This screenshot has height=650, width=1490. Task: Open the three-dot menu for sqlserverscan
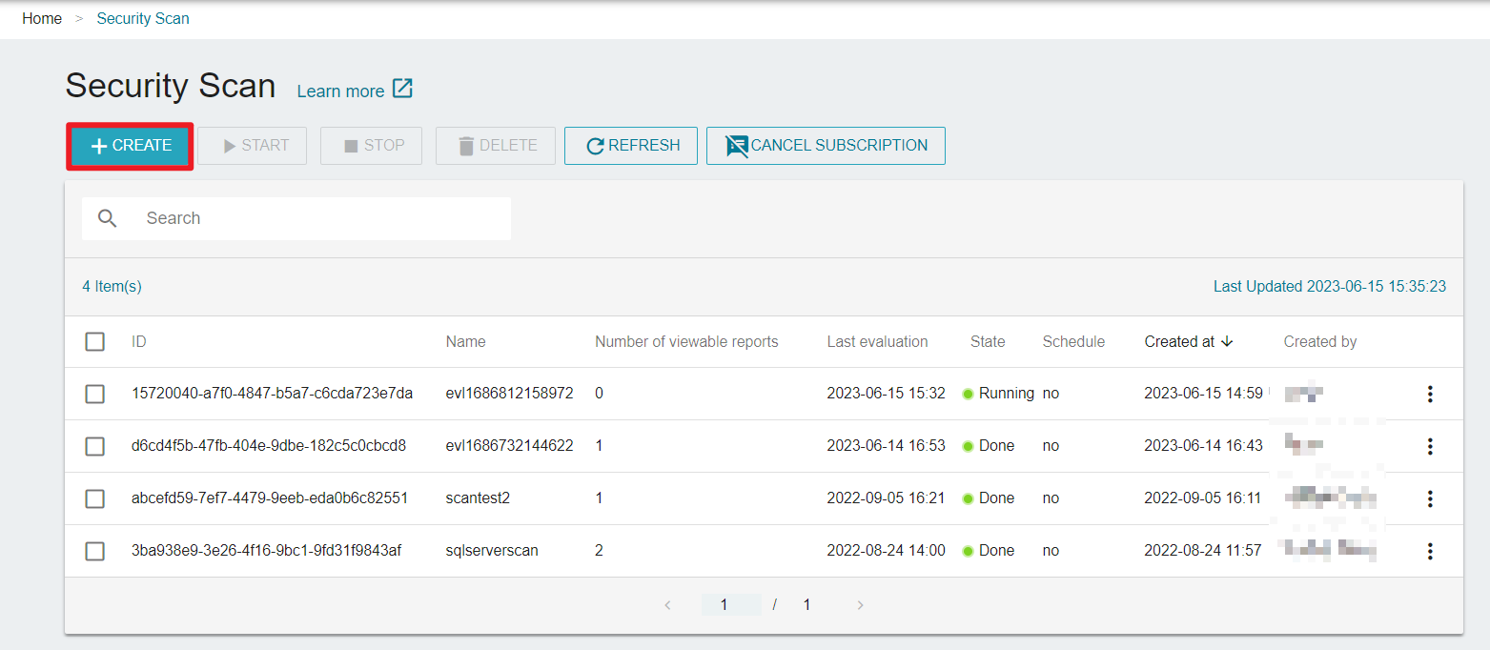[1430, 551]
